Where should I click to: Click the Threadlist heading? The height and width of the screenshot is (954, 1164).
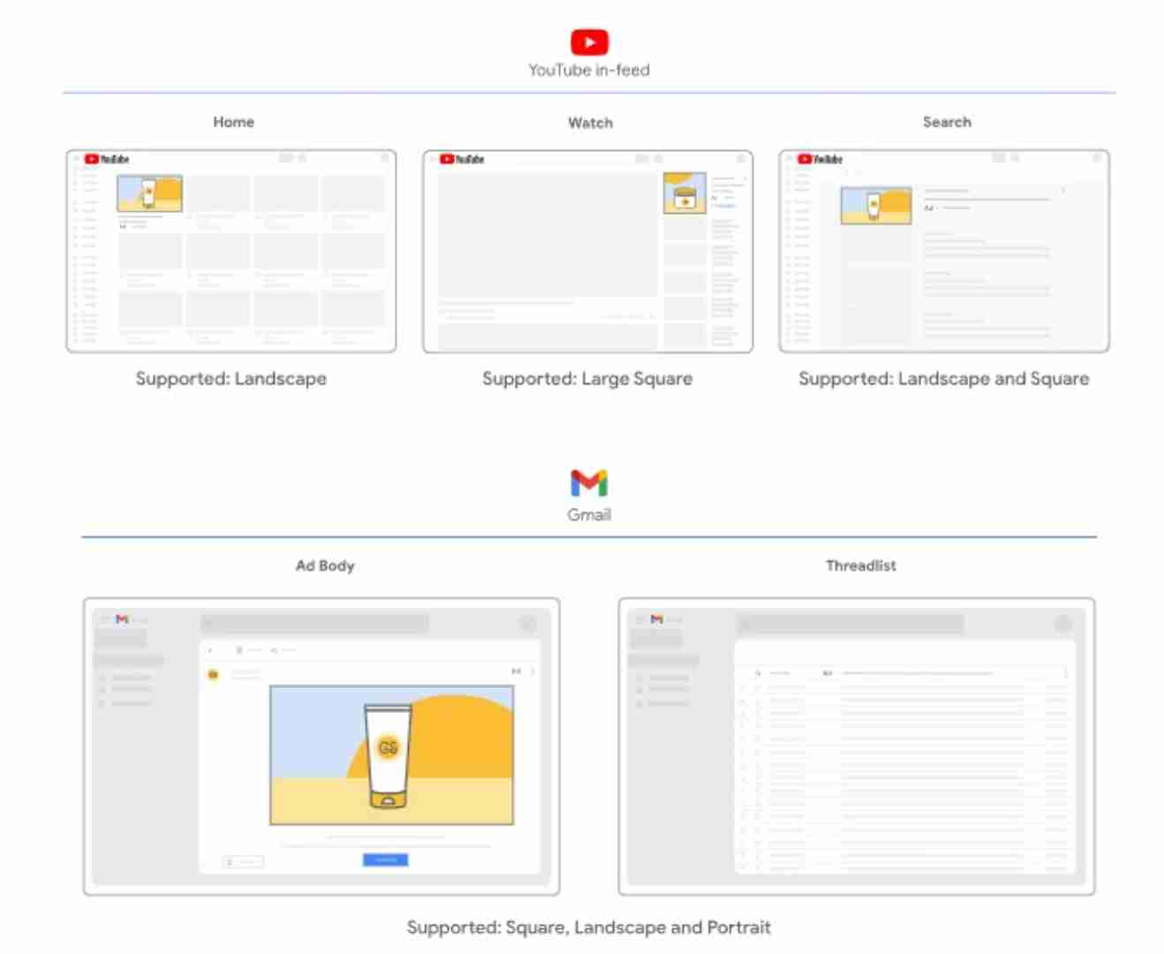860,565
